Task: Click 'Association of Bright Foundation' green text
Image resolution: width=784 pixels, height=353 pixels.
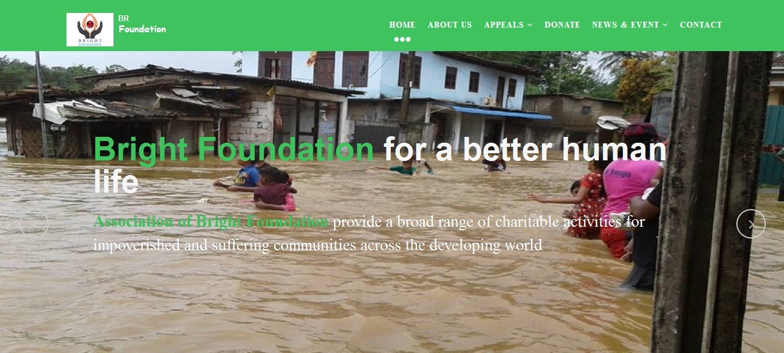Action: tap(211, 222)
